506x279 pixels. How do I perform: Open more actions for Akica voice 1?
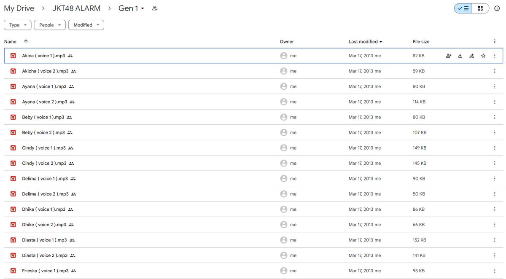click(x=495, y=56)
